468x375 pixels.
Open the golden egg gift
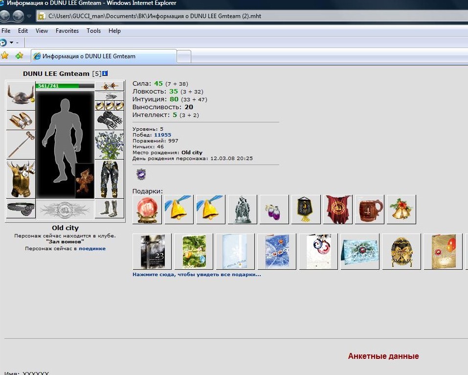pos(401,252)
